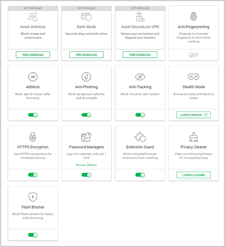Download Avast SecureLine VPN for free
This screenshot has height=247, width=225.
(140, 55)
